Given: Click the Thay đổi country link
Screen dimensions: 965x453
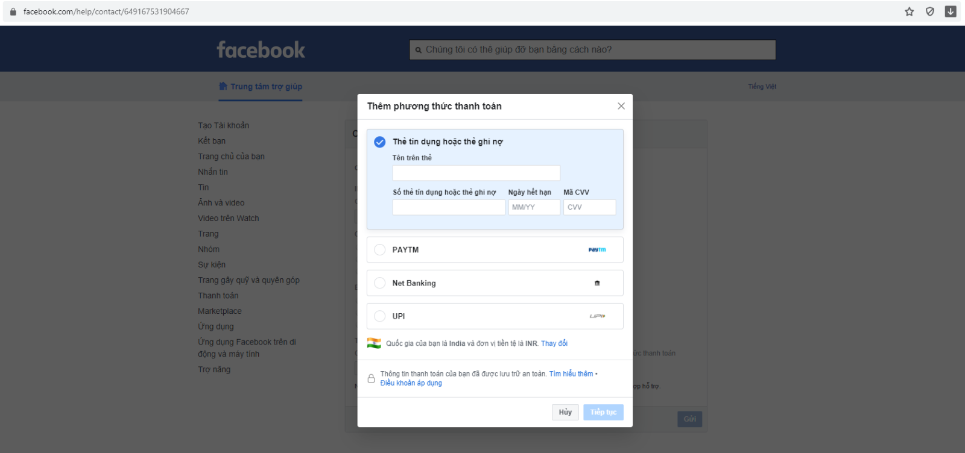Looking at the screenshot, I should 554,343.
